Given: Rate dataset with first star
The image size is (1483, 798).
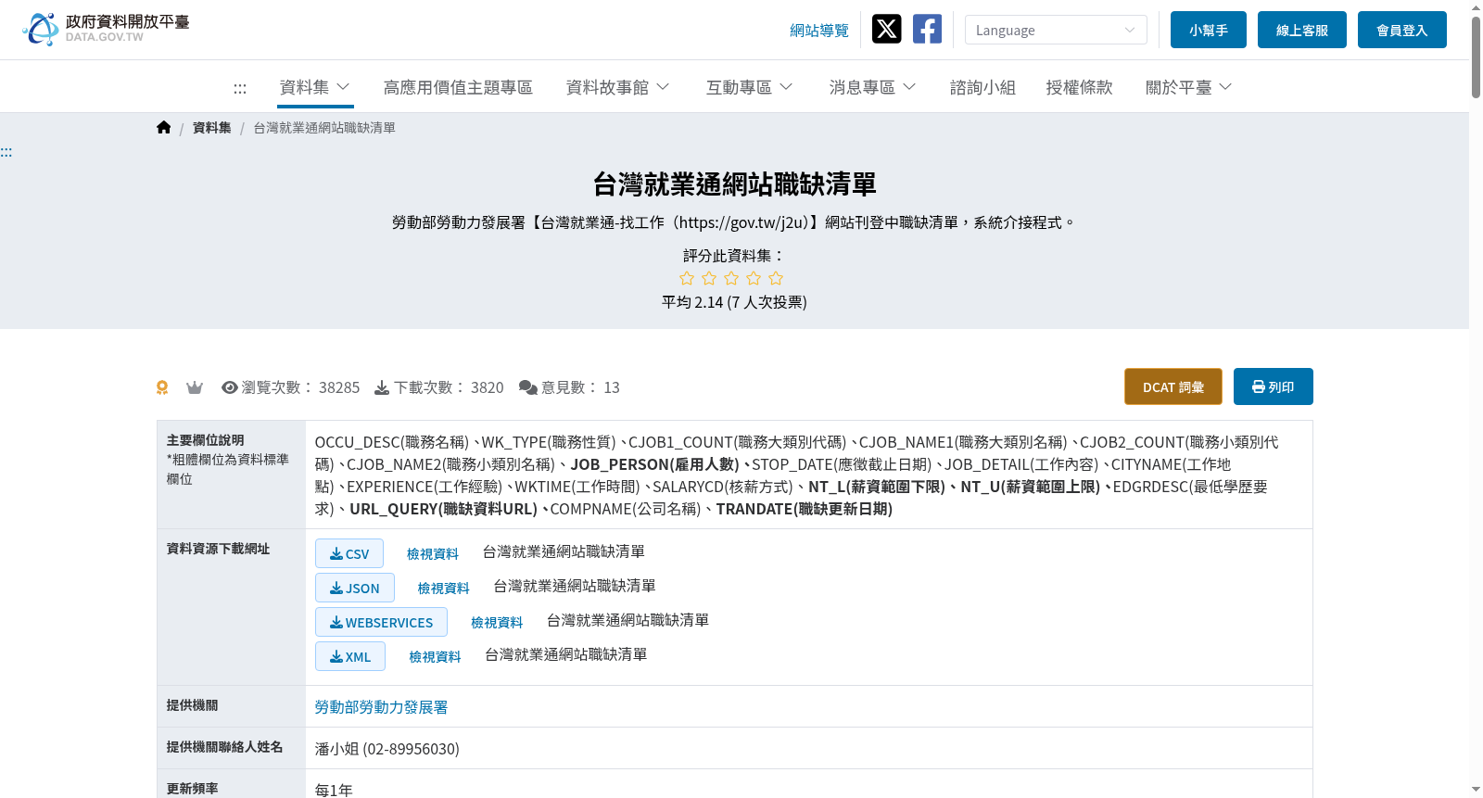Looking at the screenshot, I should 687,278.
